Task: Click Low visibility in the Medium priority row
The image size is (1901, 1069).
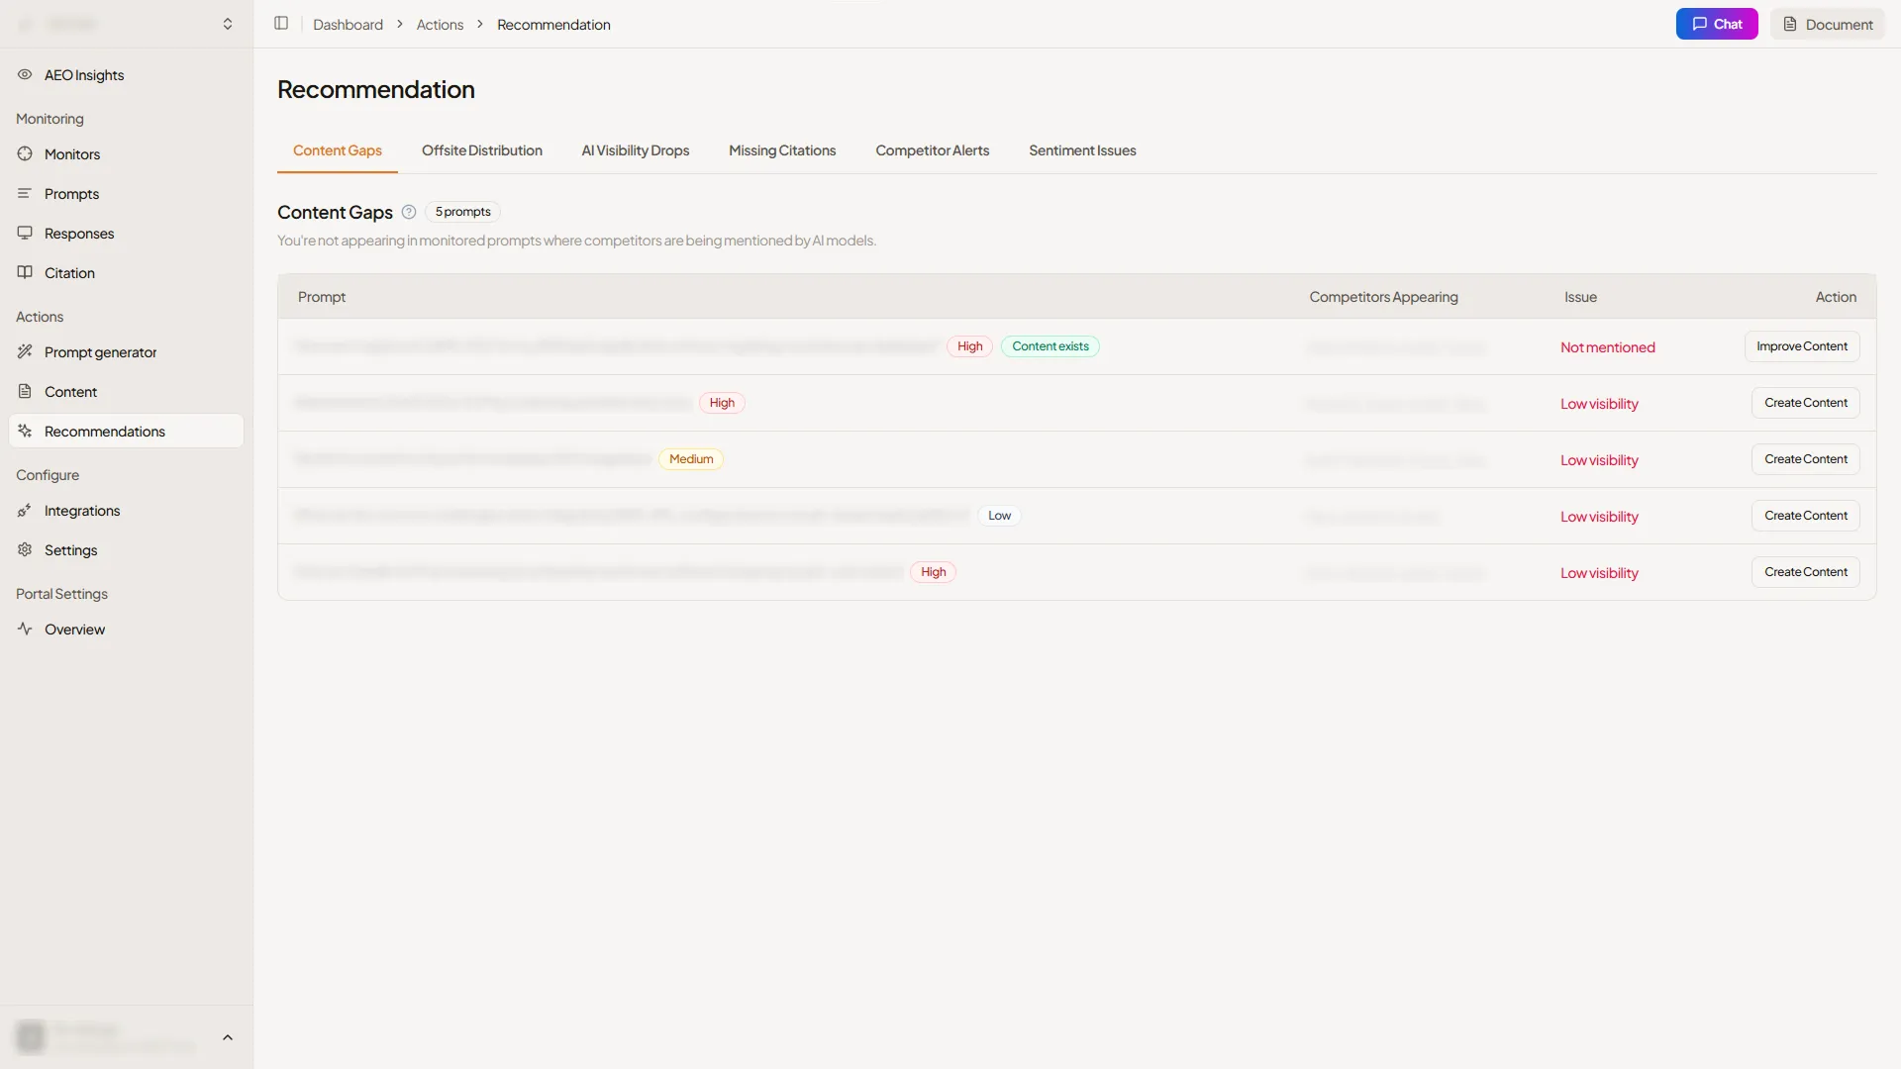Action: 1599,460
